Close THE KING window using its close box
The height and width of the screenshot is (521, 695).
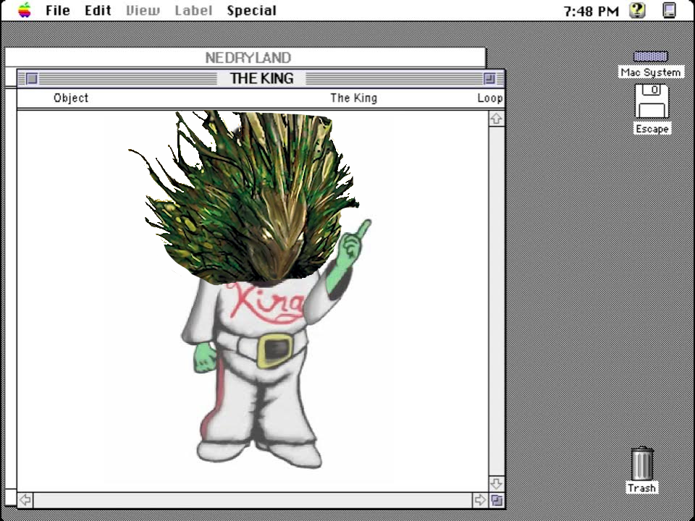click(32, 78)
